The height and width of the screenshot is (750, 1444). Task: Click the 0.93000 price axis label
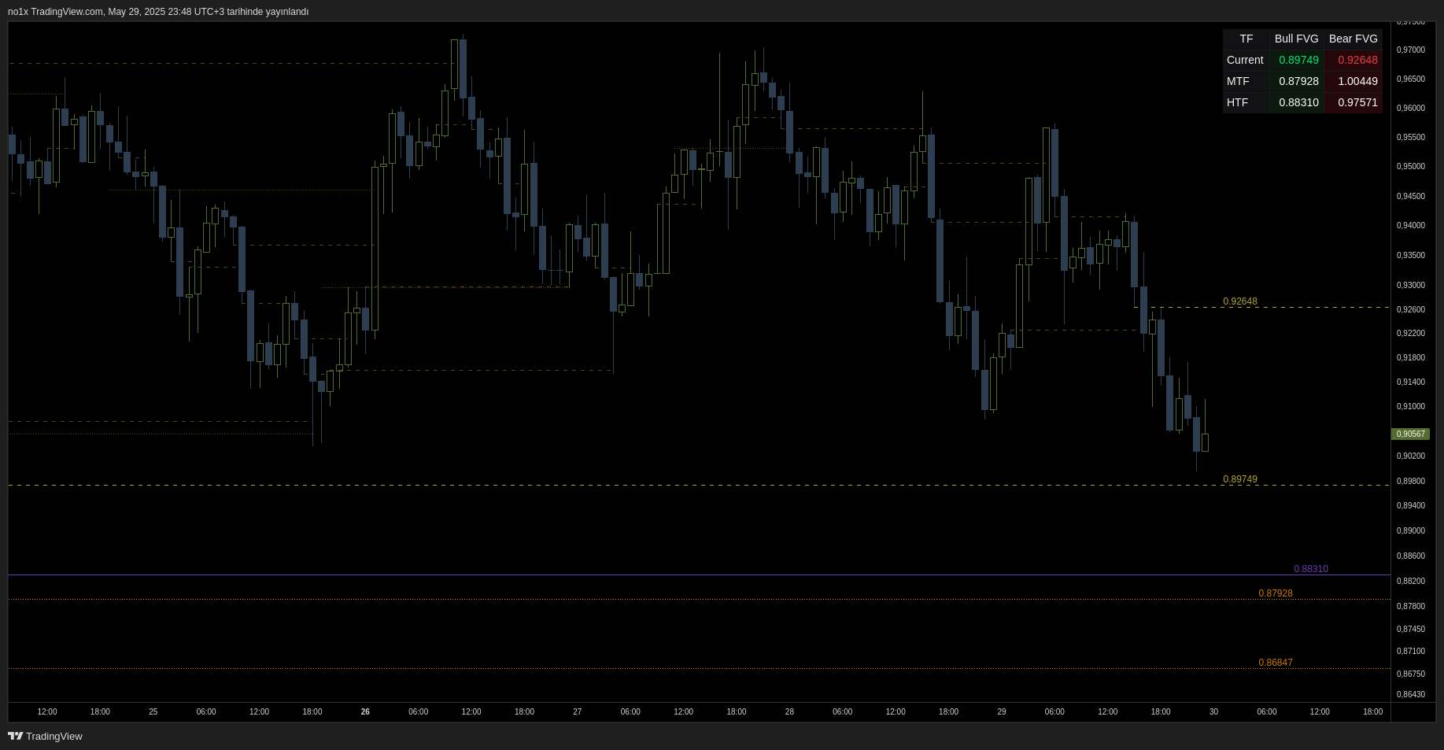click(1410, 285)
